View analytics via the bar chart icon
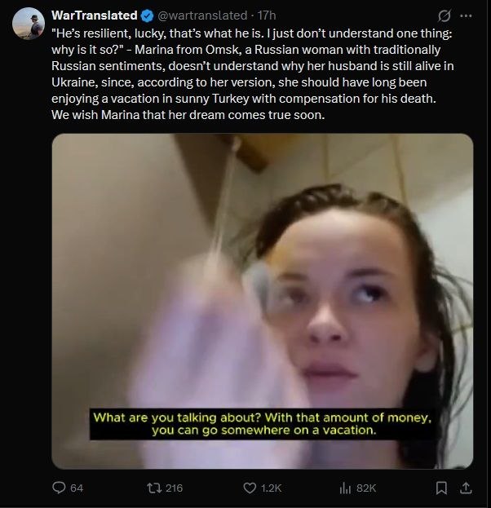The height and width of the screenshot is (508, 491). (345, 488)
